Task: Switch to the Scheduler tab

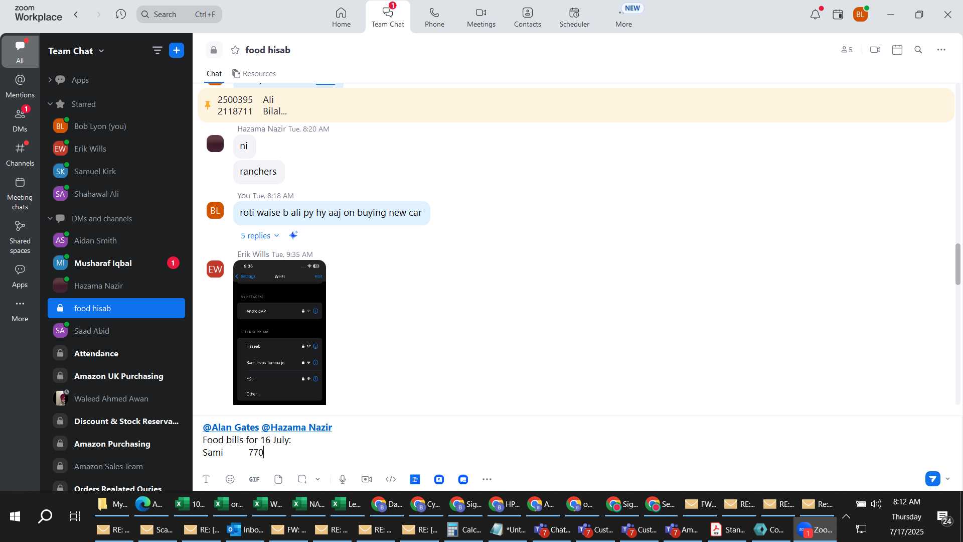Action: [574, 17]
